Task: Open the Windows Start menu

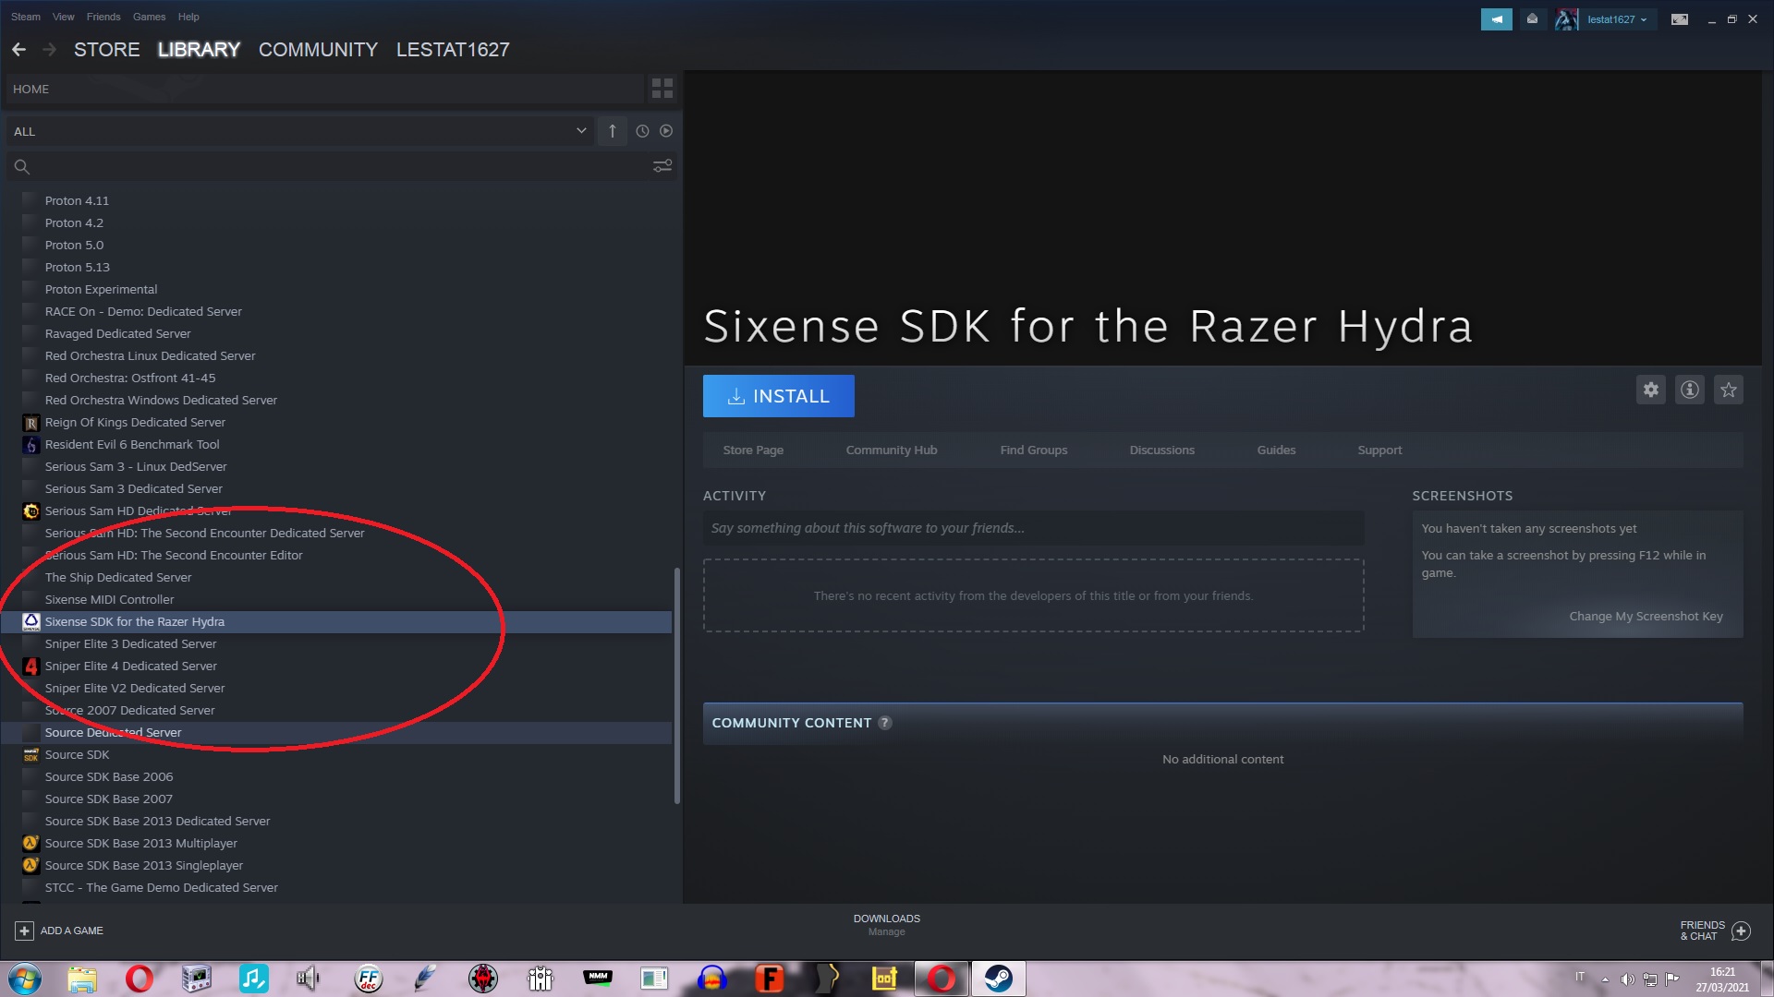Action: (25, 979)
